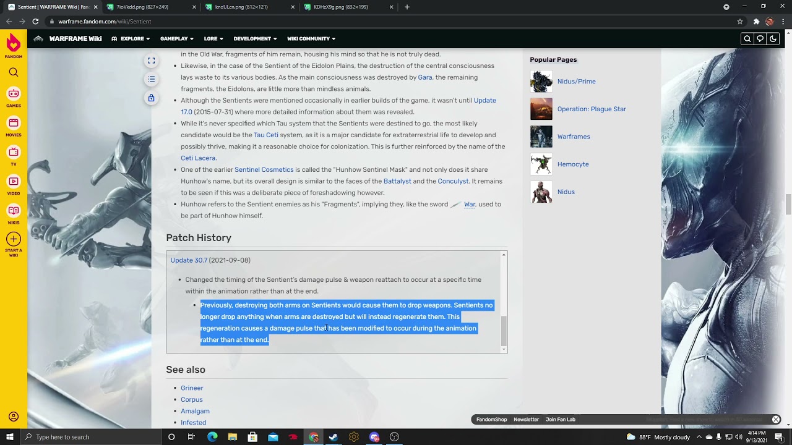Image resolution: width=792 pixels, height=445 pixels.
Task: Select the Sentient WARFRAME Wiki tab
Action: coord(53,7)
